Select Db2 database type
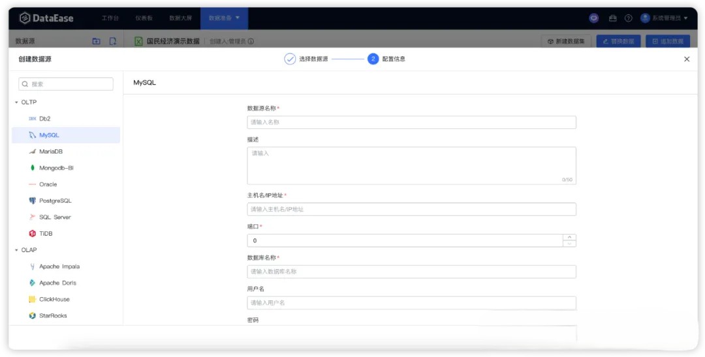 click(44, 119)
